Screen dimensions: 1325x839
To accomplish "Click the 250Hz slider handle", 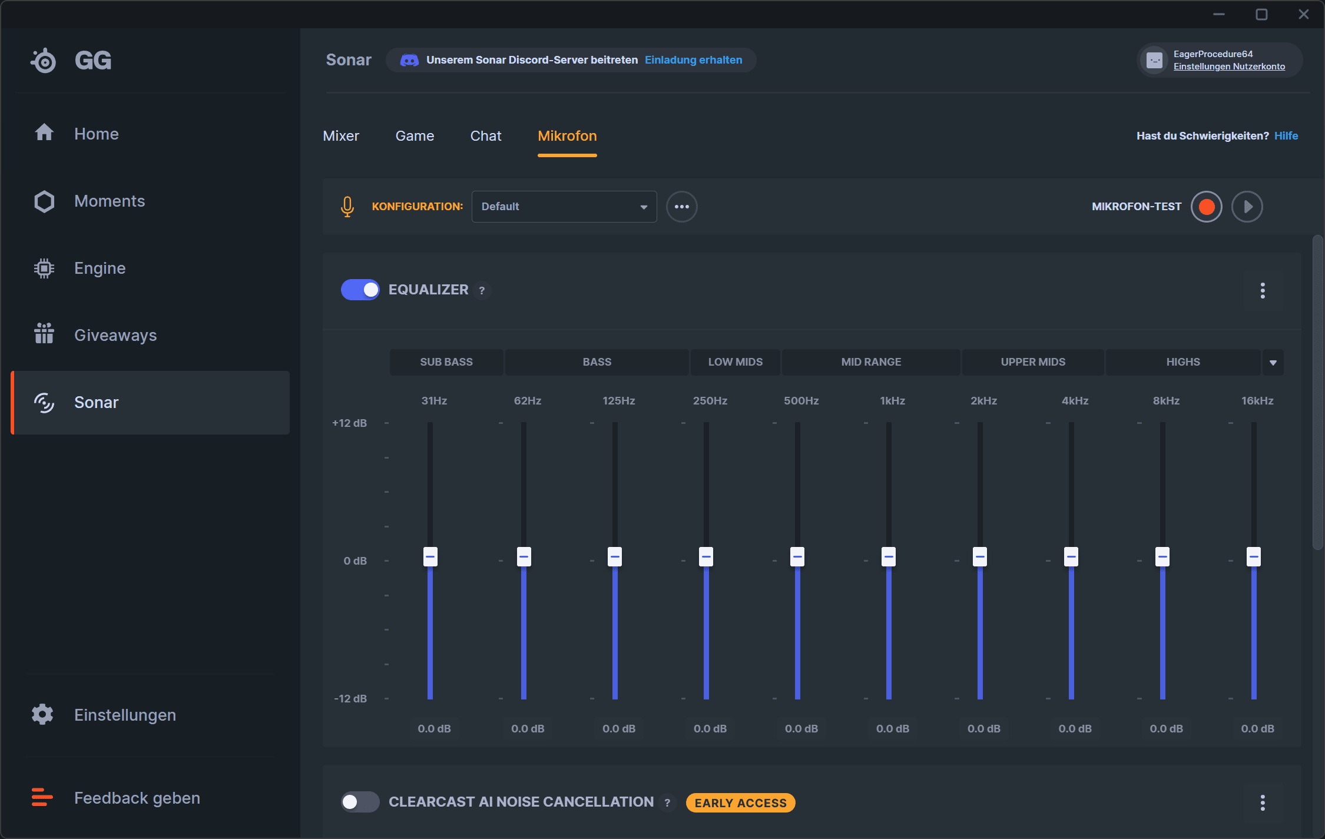I will 706,556.
